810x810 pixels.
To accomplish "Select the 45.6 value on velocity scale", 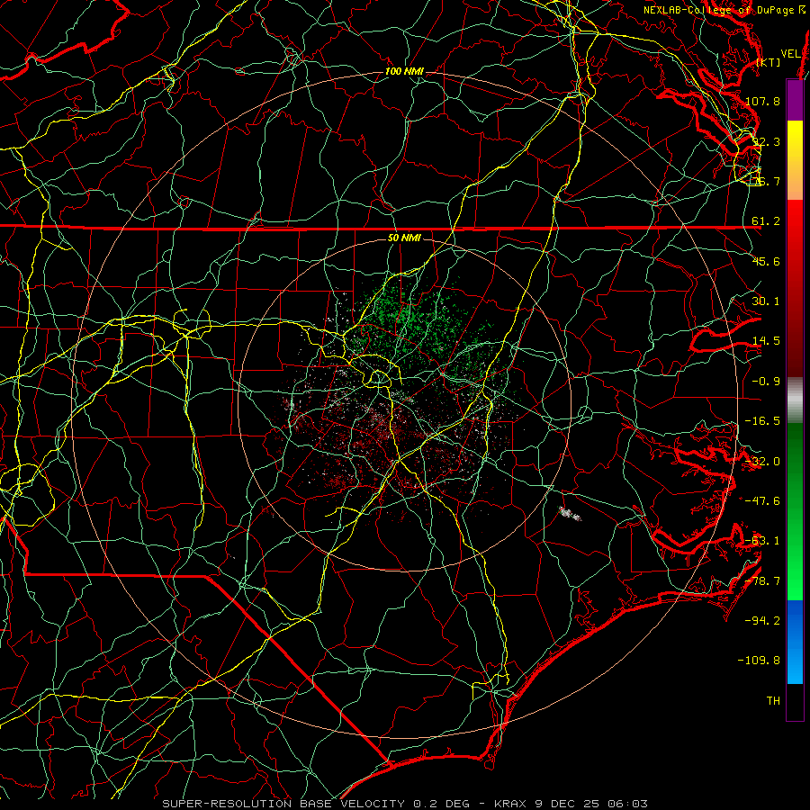I will pyautogui.click(x=766, y=261).
